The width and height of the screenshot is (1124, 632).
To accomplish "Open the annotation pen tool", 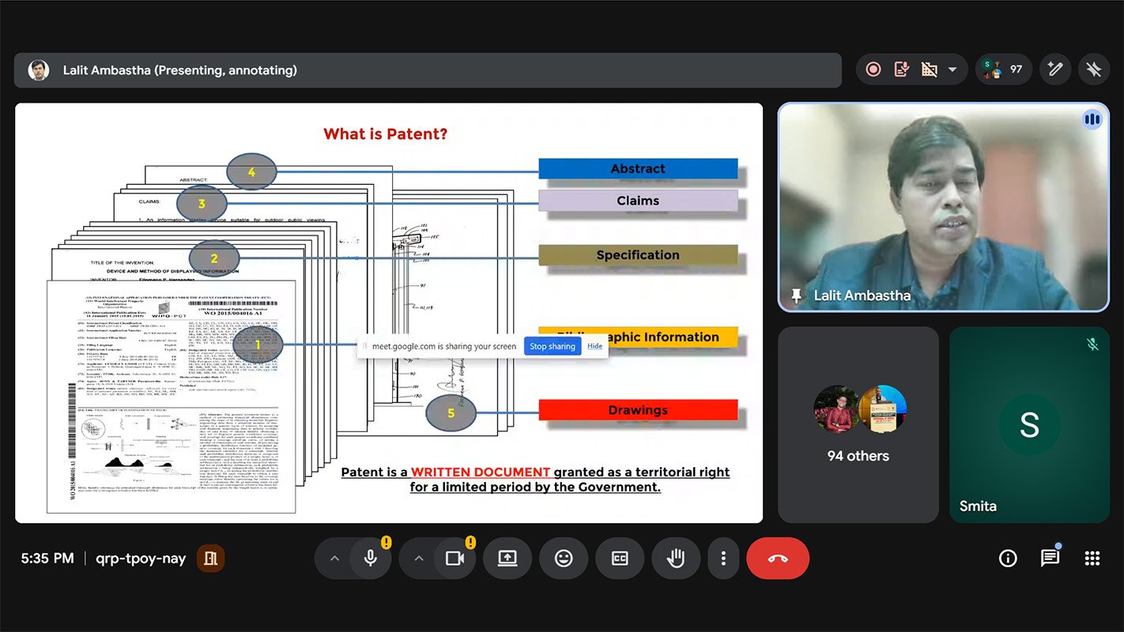I will click(1054, 70).
